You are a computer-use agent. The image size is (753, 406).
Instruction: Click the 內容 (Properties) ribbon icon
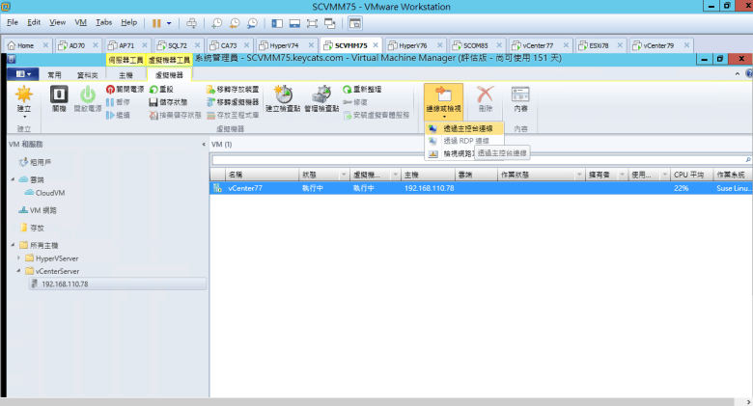tap(521, 98)
